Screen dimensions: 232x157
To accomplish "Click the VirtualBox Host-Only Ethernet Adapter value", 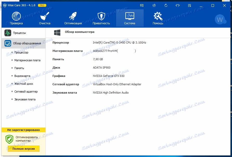I will point(117,84).
